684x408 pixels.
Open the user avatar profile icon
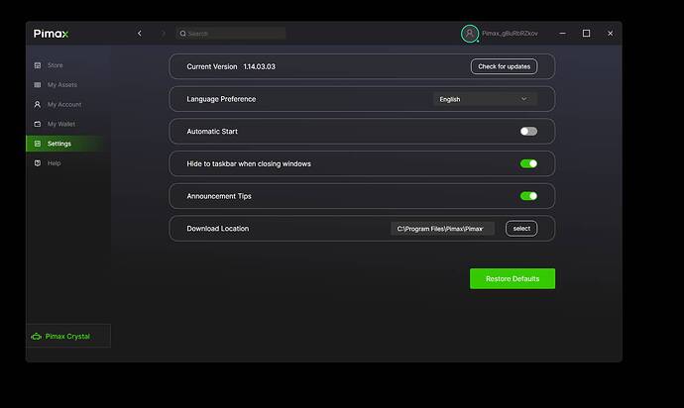tap(470, 34)
